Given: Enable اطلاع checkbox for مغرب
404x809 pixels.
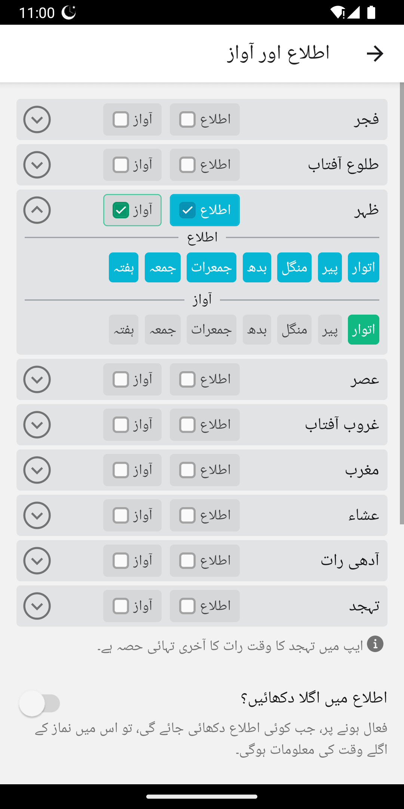Looking at the screenshot, I should tap(187, 470).
